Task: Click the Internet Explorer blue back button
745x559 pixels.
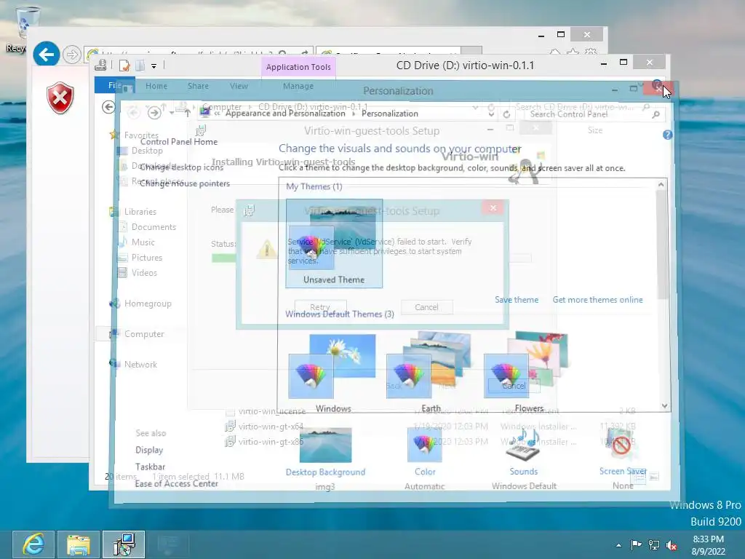Action: pos(46,55)
